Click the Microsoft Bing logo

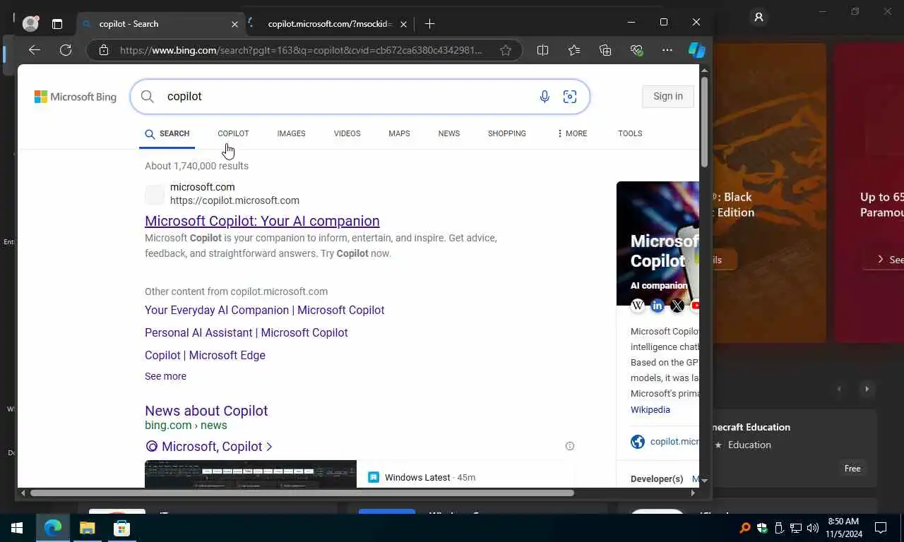(x=76, y=97)
